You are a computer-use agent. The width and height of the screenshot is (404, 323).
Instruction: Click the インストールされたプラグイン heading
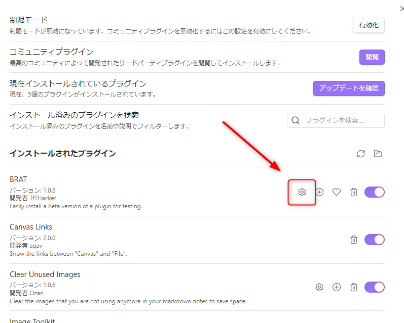tap(63, 153)
